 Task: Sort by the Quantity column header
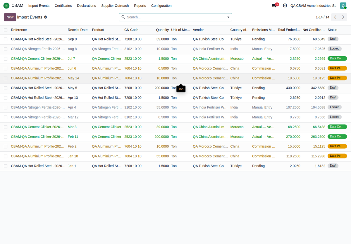(162, 30)
